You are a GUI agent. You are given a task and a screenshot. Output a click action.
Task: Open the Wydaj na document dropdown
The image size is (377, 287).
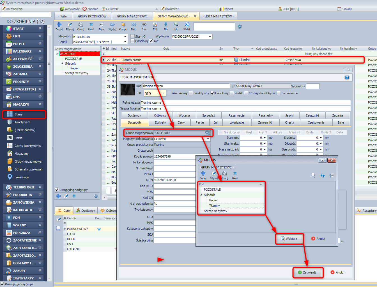click(x=210, y=37)
